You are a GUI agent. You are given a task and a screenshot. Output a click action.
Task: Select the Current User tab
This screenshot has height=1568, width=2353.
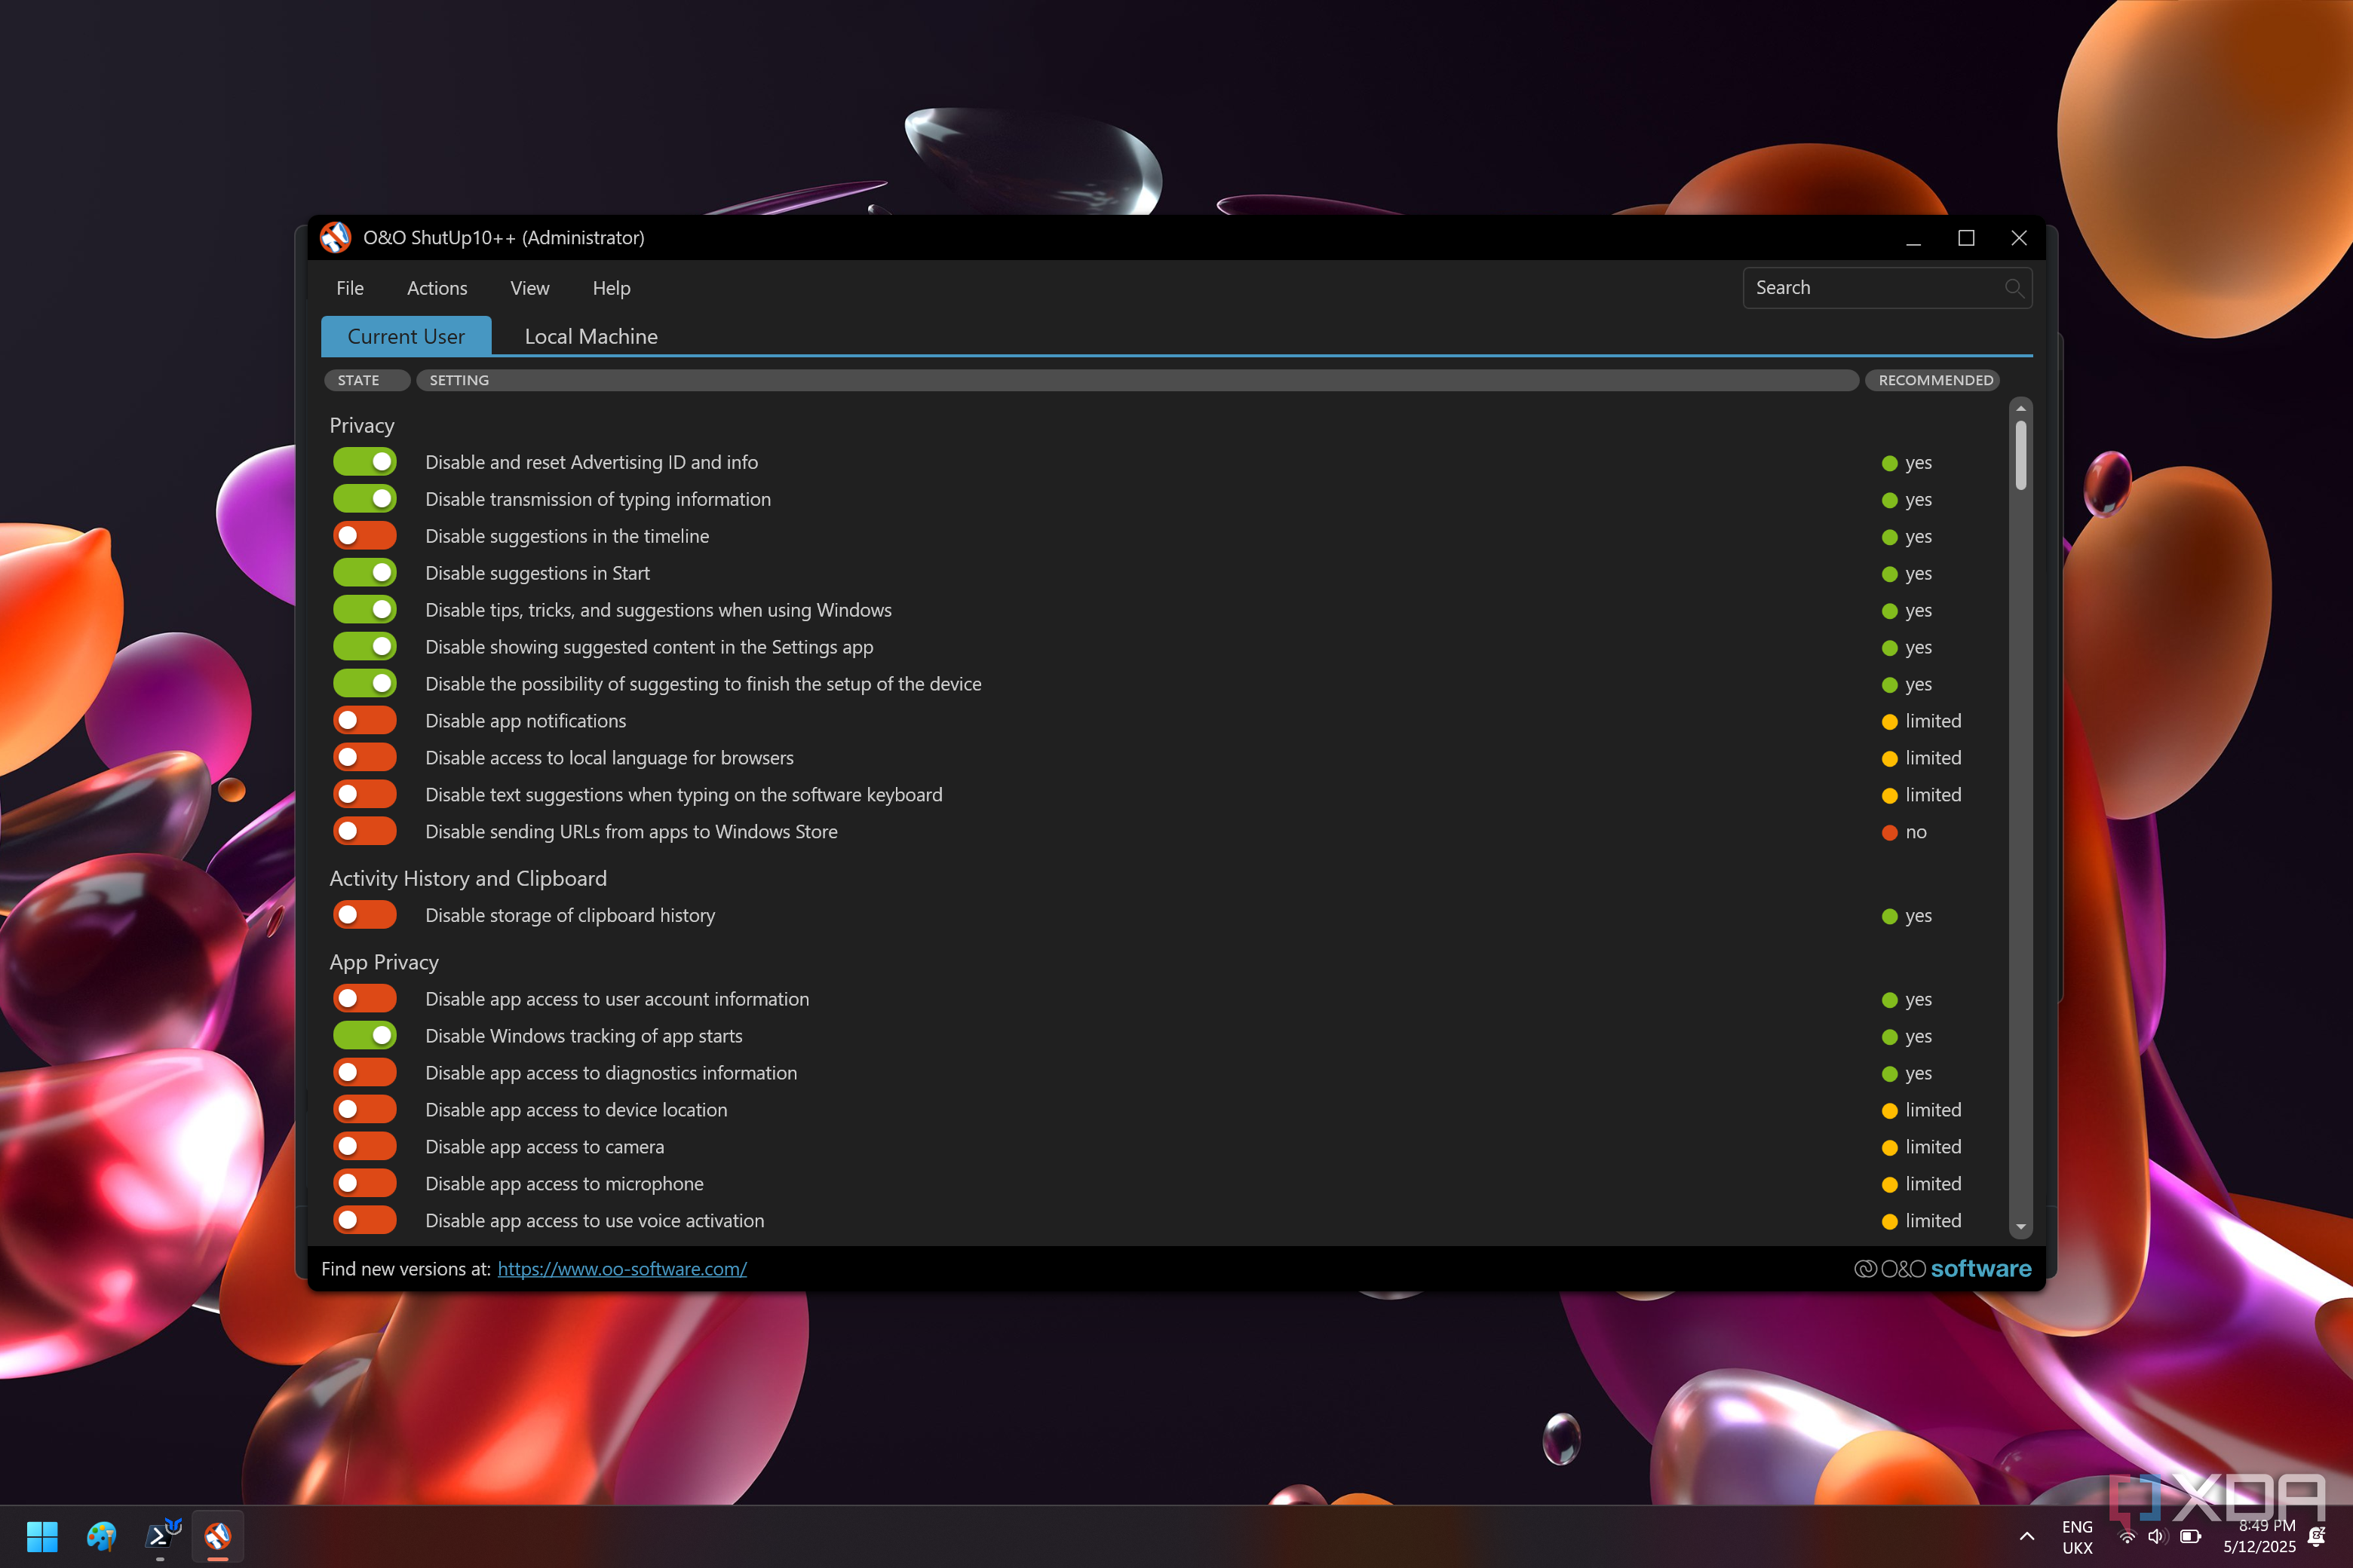406,336
